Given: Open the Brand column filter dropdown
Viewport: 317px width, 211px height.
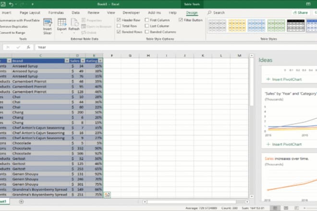Looking at the screenshot, I should [67, 61].
